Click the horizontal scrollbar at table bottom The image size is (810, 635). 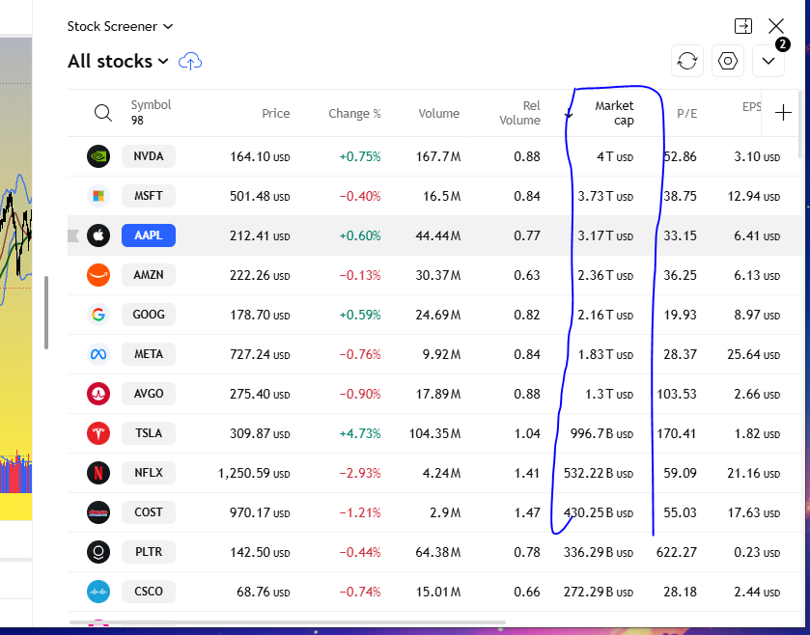click(x=290, y=622)
